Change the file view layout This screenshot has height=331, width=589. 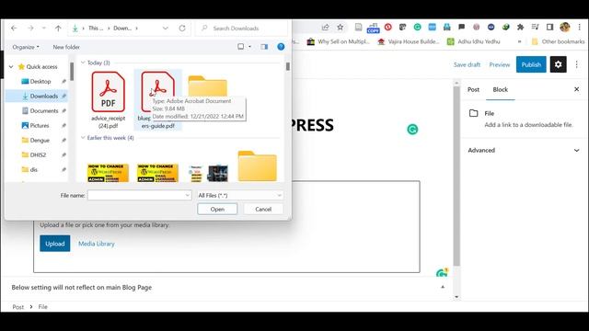click(x=241, y=47)
